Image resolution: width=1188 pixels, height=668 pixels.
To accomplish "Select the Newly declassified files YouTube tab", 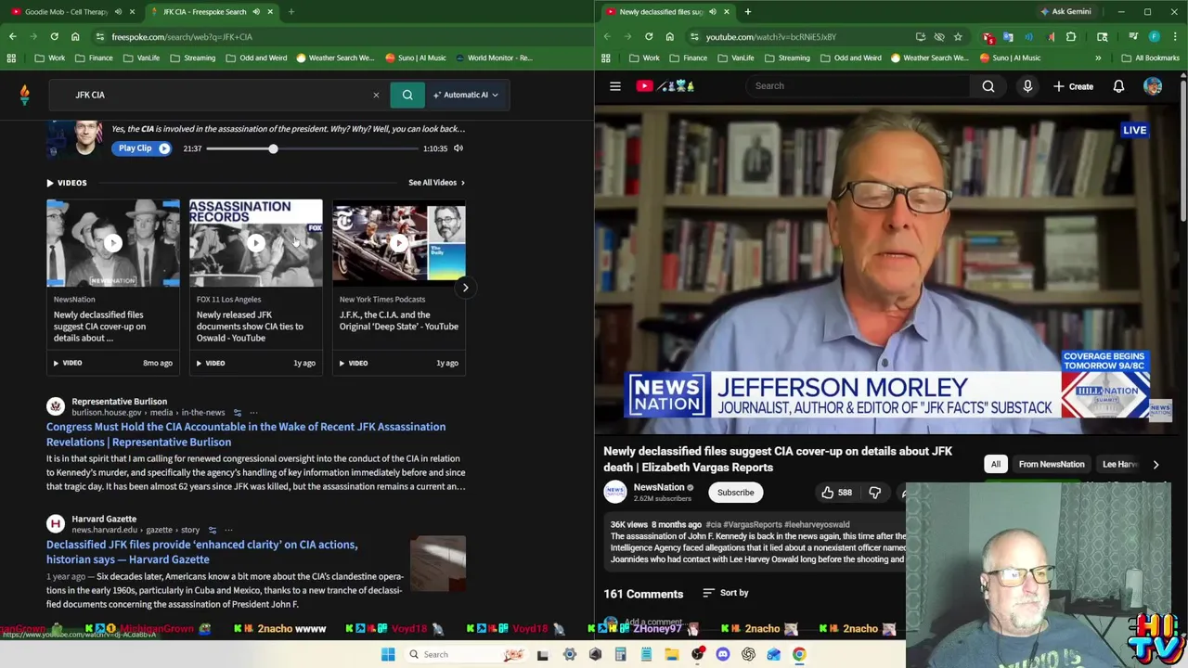I will [x=661, y=12].
